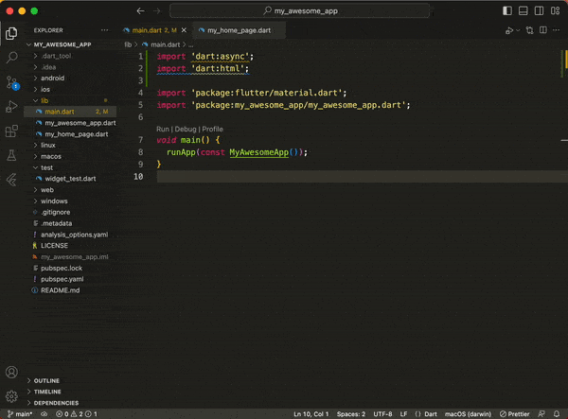Viewport: 568px width, 419px height.
Task: Expand the TIMELINE section
Action: (x=47, y=391)
